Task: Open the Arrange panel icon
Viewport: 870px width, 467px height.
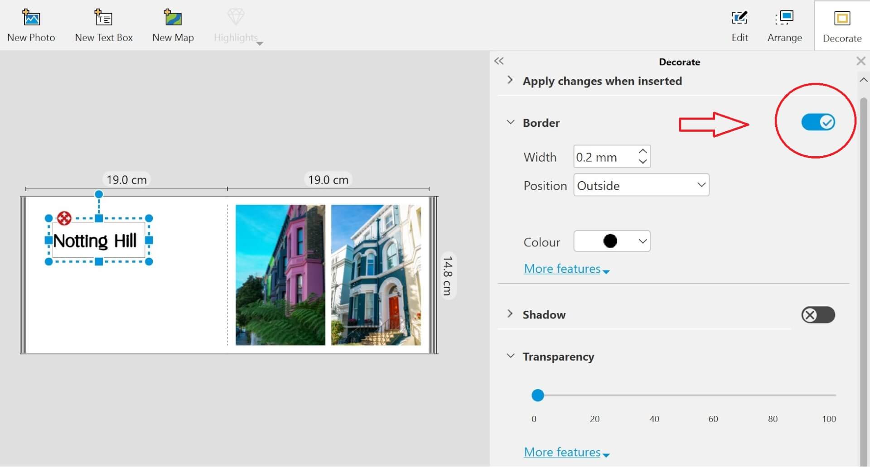Action: (784, 18)
